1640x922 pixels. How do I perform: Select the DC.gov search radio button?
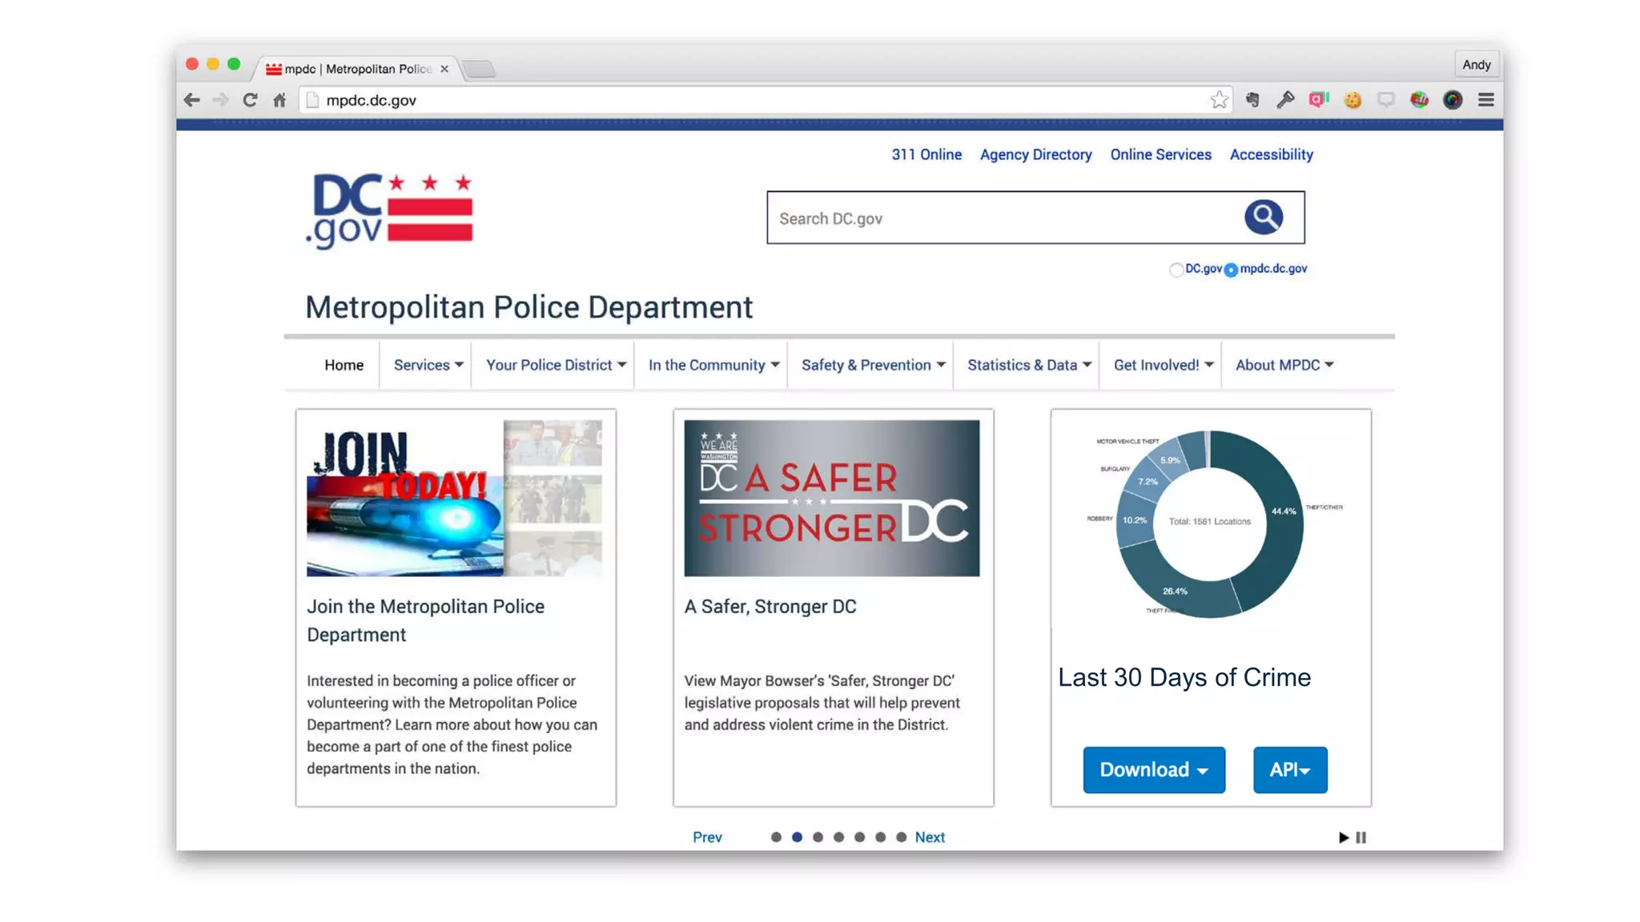coord(1176,270)
